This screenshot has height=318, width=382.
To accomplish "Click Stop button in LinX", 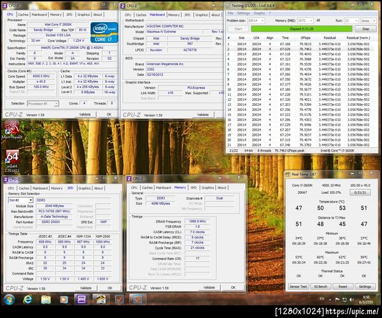I will pos(365,29).
